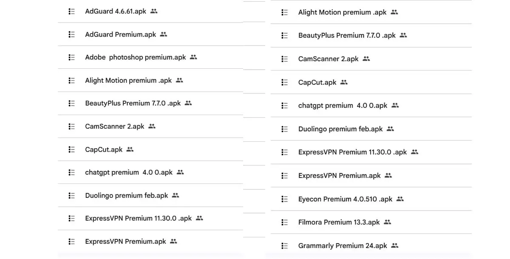Select the list icon for Eyecon Premium 4.0.510
The width and height of the screenshot is (510, 259).
(285, 199)
